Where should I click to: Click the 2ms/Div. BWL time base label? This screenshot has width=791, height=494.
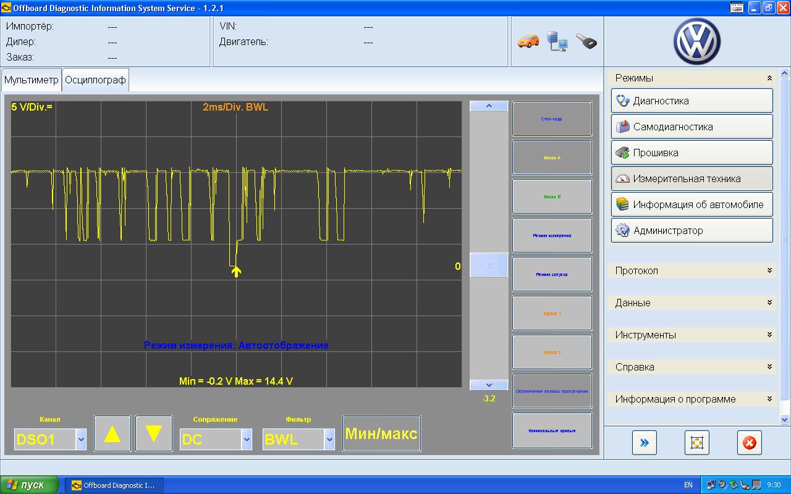(236, 107)
